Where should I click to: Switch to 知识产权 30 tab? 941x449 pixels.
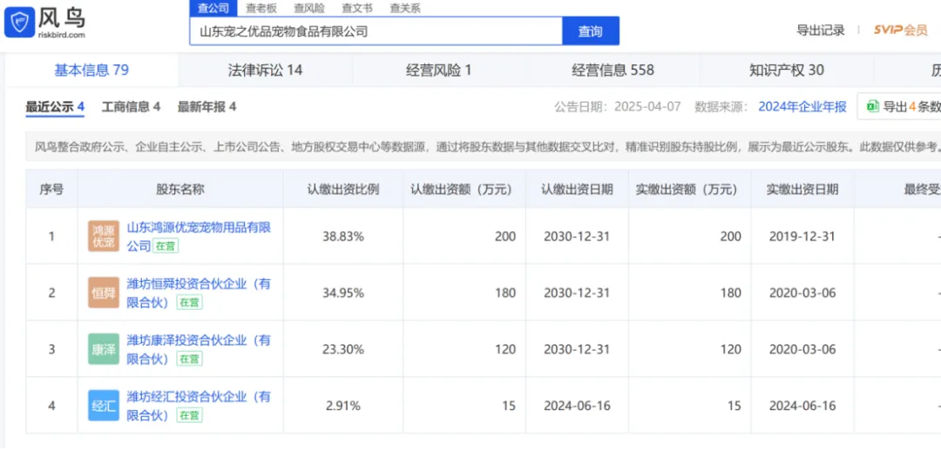pos(786,70)
